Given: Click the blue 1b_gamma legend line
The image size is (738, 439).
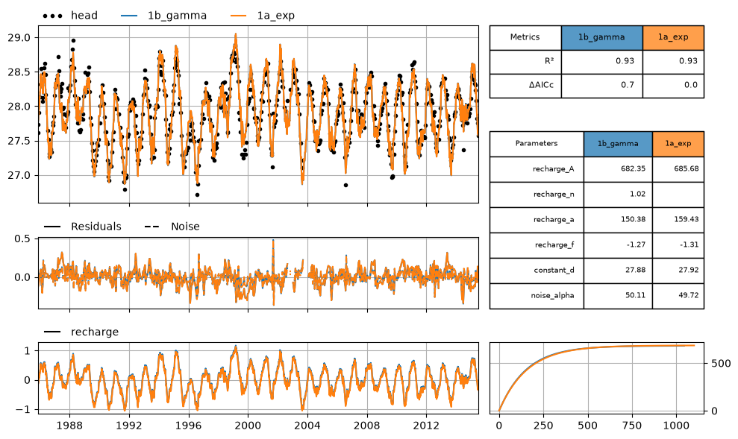Looking at the screenshot, I should click(129, 16).
